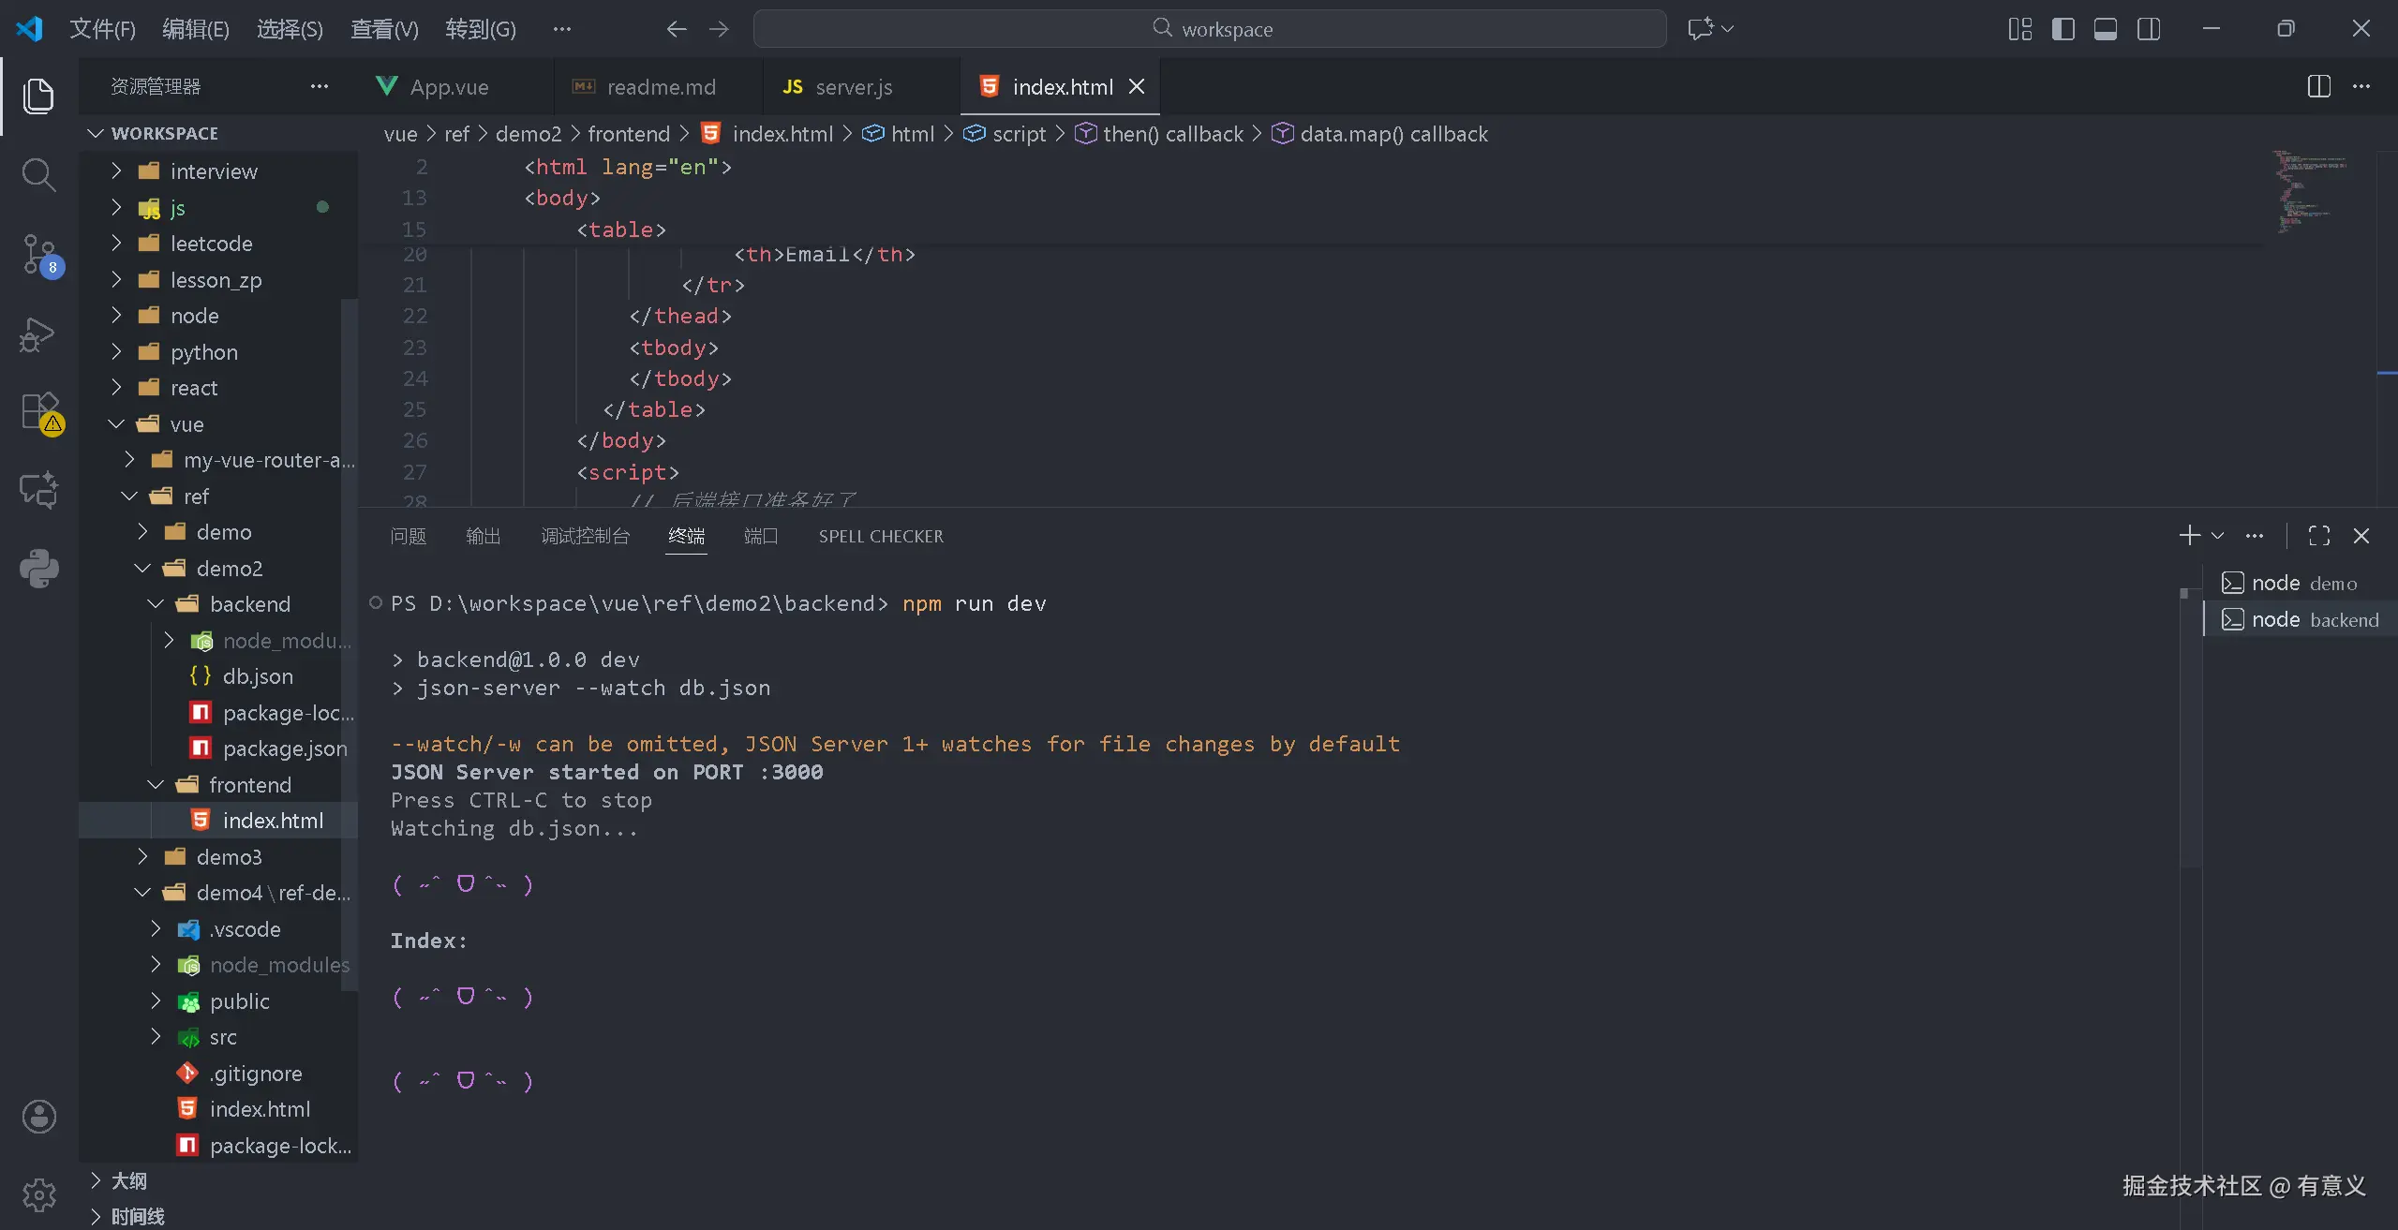The height and width of the screenshot is (1230, 2398).
Task: Open the new terminal launch profile dropdown
Action: click(x=2217, y=536)
